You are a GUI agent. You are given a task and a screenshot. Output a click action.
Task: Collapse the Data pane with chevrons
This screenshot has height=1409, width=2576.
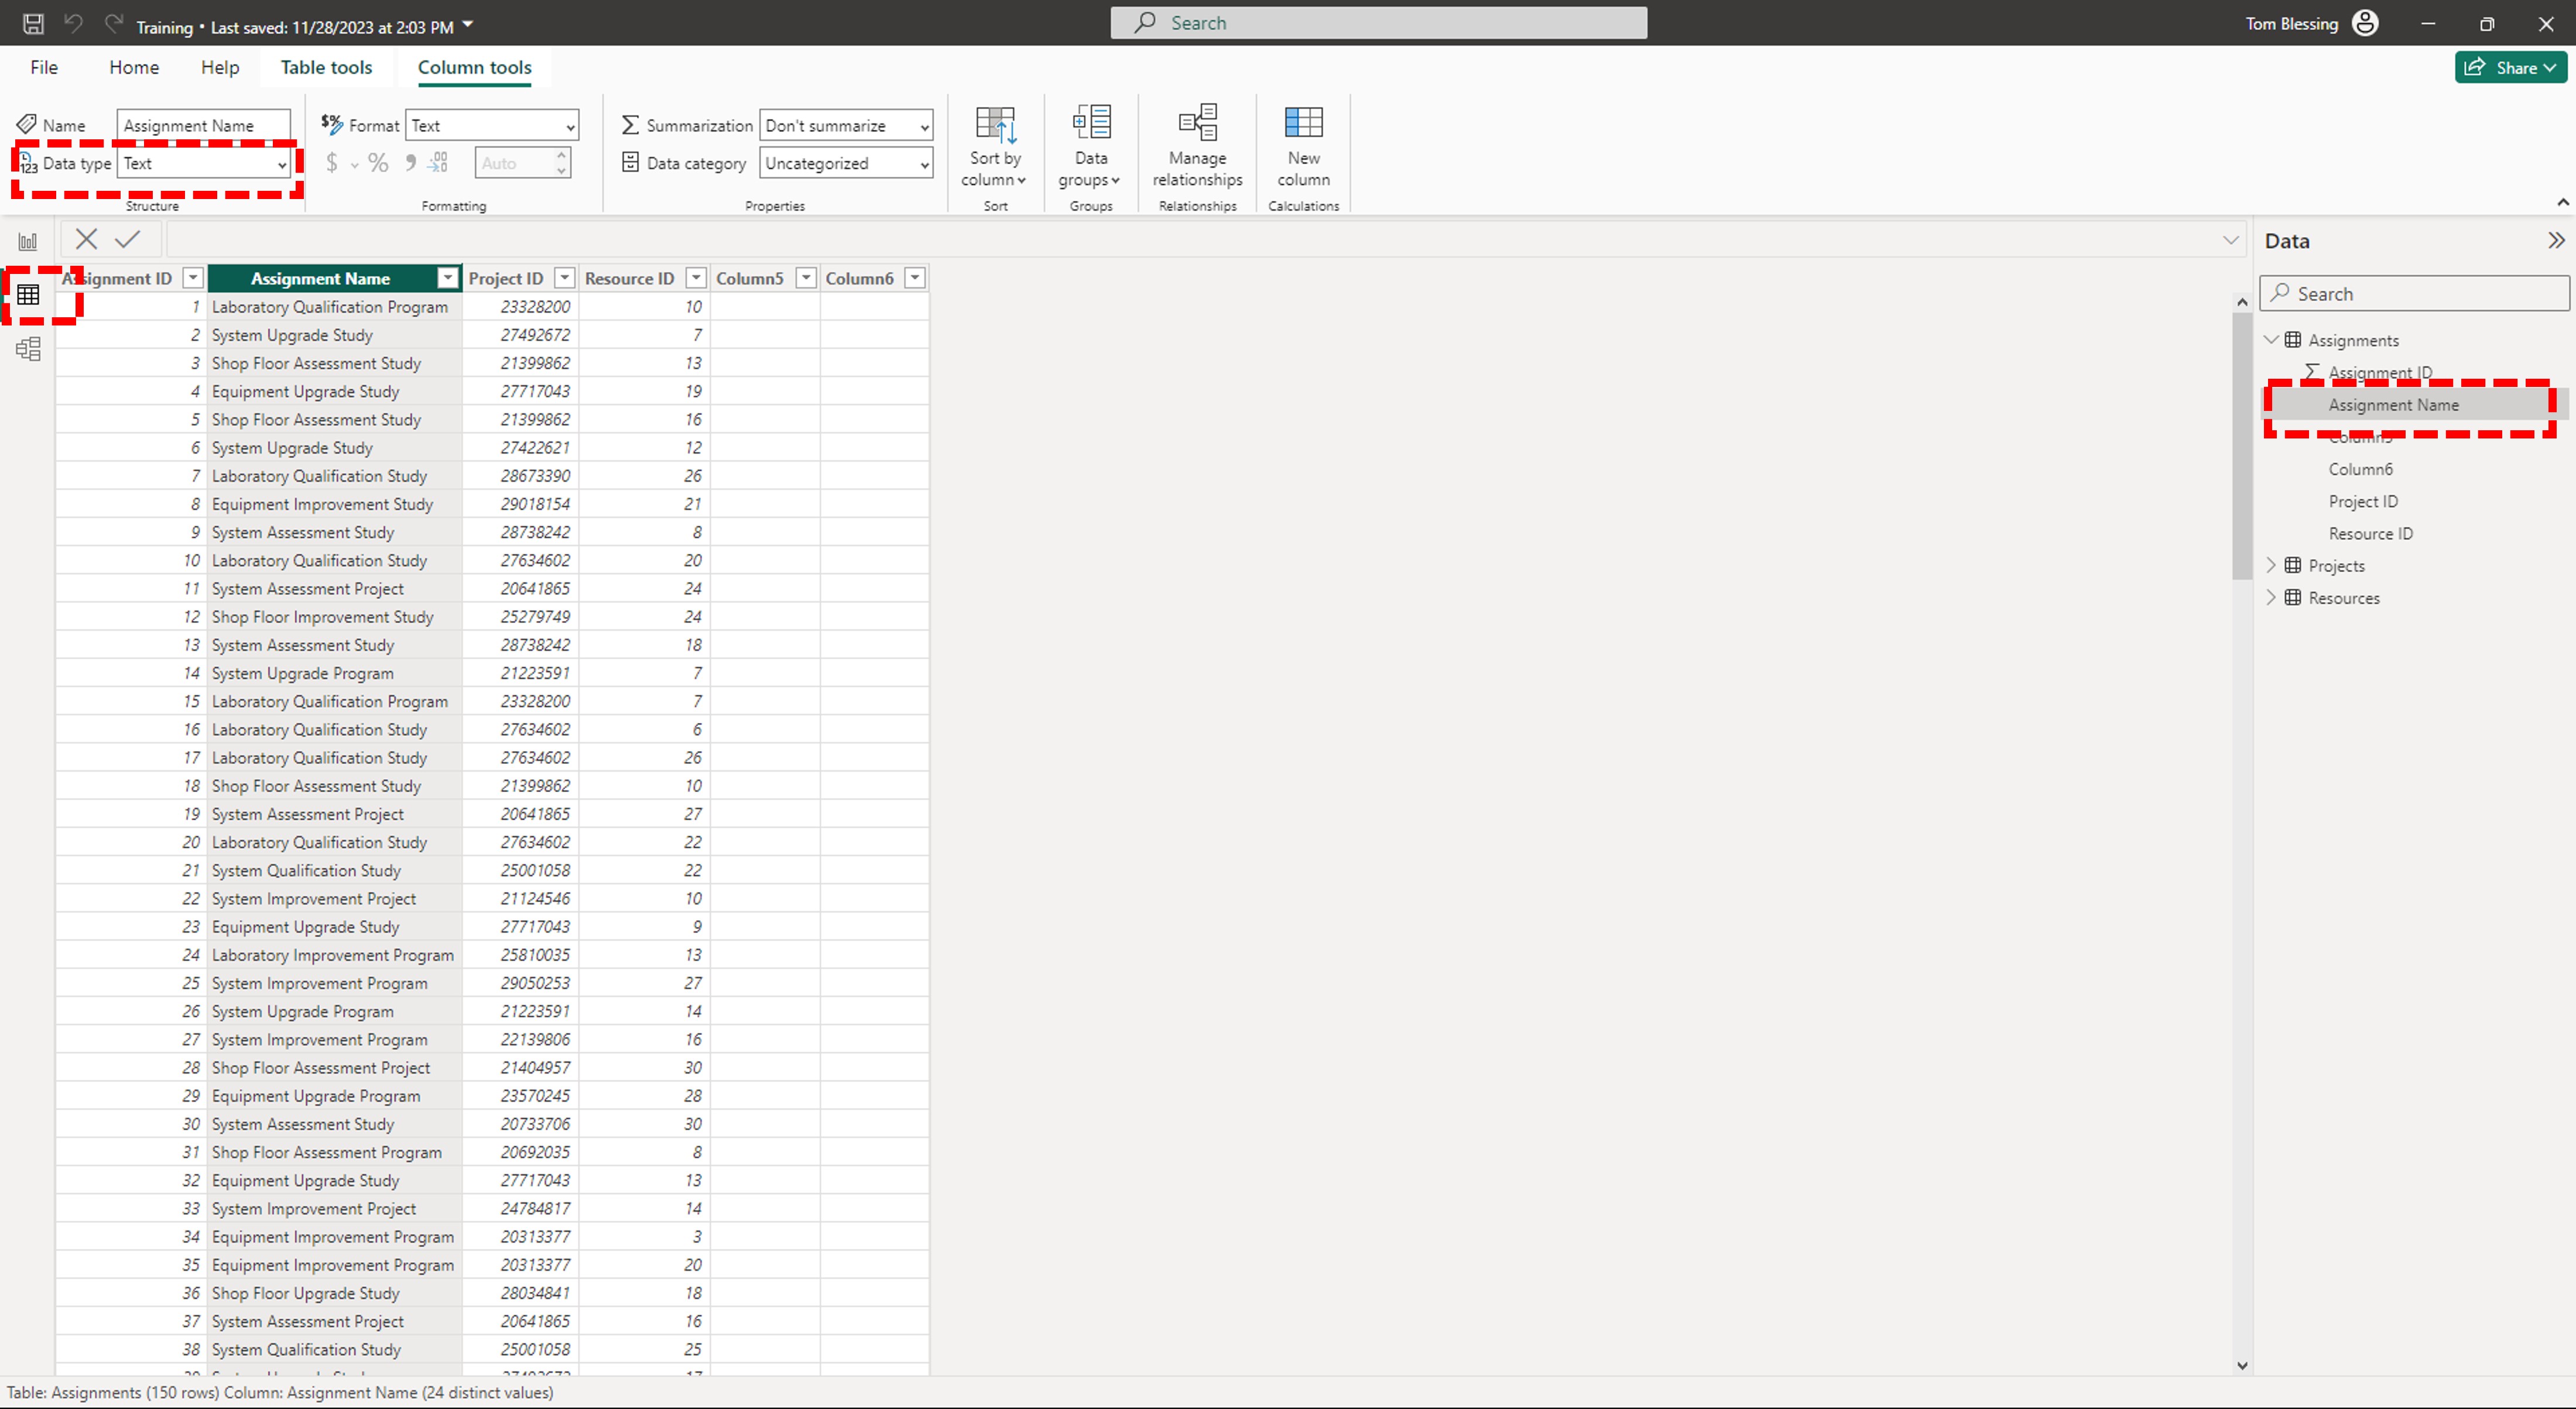2555,241
